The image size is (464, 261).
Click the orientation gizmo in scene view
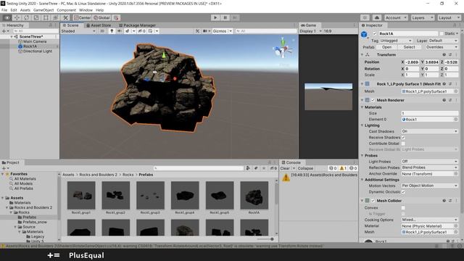(x=283, y=49)
